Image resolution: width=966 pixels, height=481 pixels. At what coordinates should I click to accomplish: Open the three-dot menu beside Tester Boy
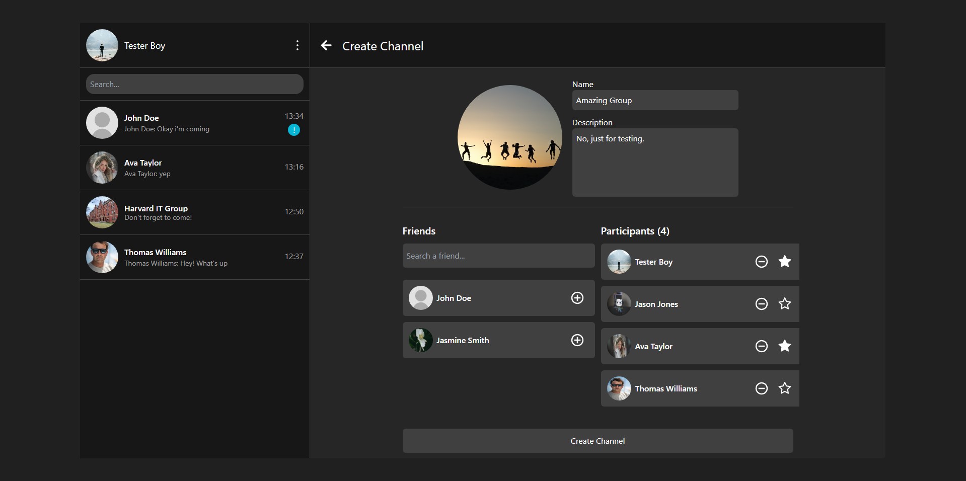click(x=298, y=45)
